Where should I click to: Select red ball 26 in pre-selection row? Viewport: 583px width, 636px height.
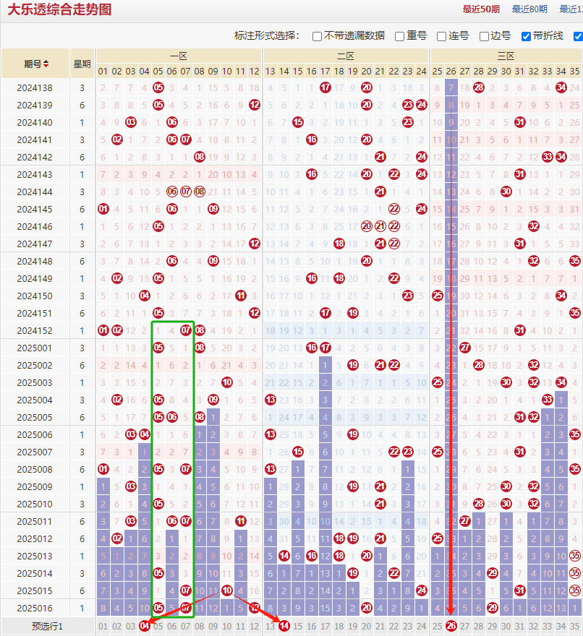[451, 626]
